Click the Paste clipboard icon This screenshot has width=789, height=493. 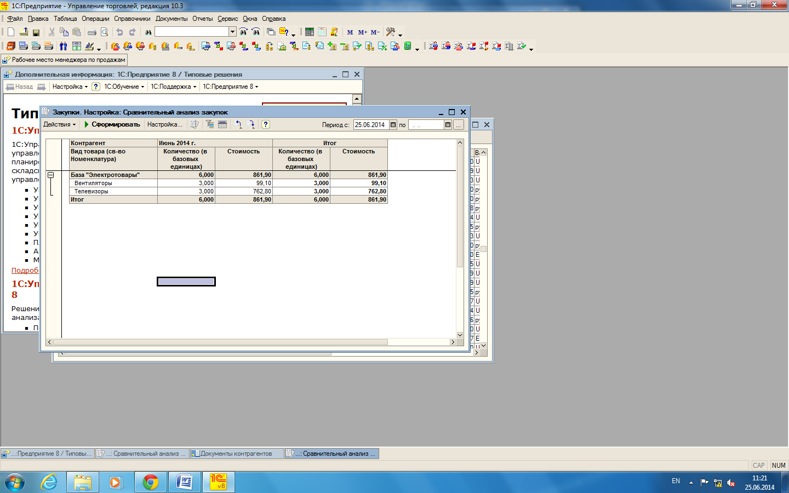pyautogui.click(x=77, y=32)
